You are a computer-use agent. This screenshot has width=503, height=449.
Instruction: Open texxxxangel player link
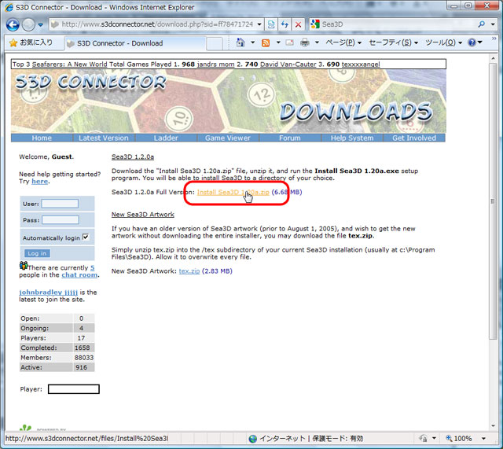click(x=361, y=64)
